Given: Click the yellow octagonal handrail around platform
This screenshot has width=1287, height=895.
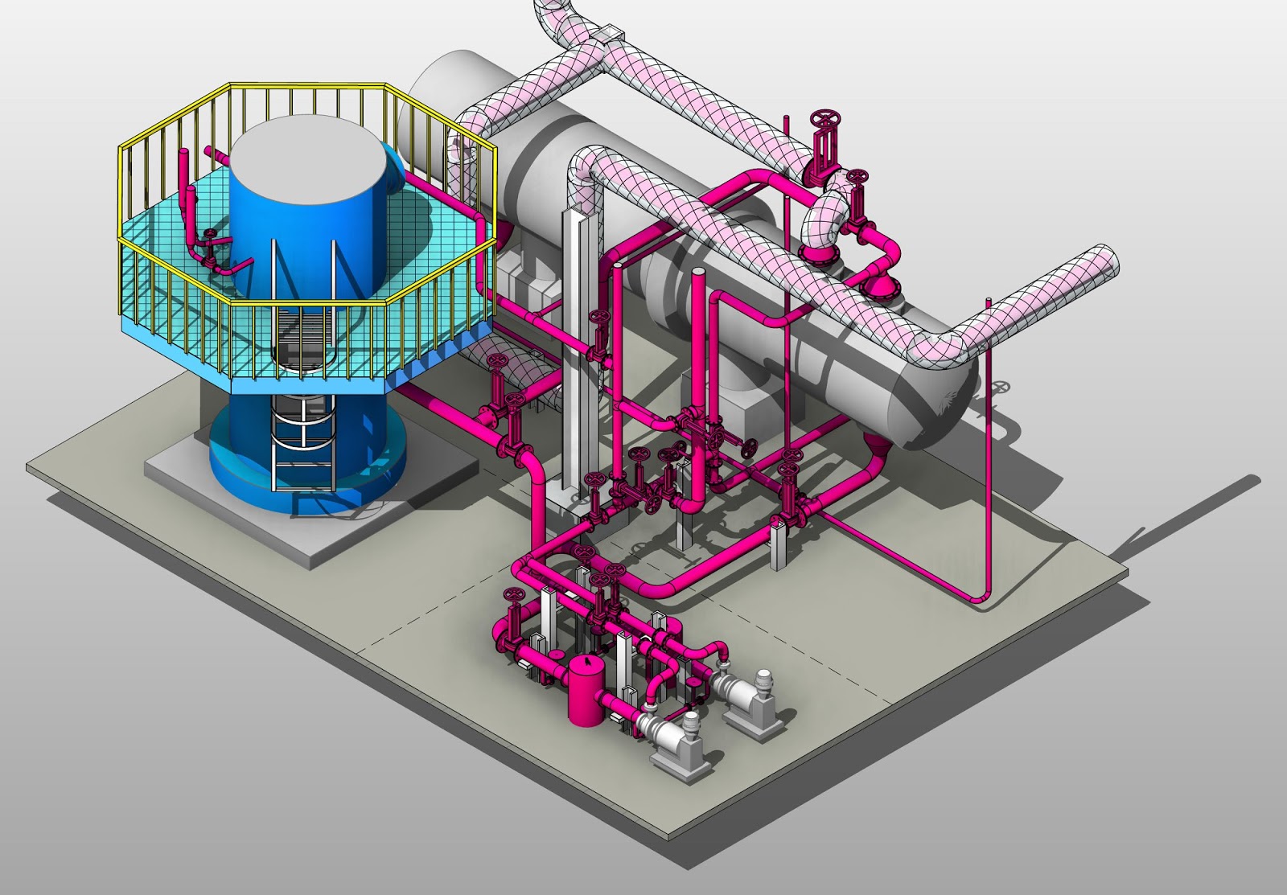Looking at the screenshot, I should (x=306, y=193).
